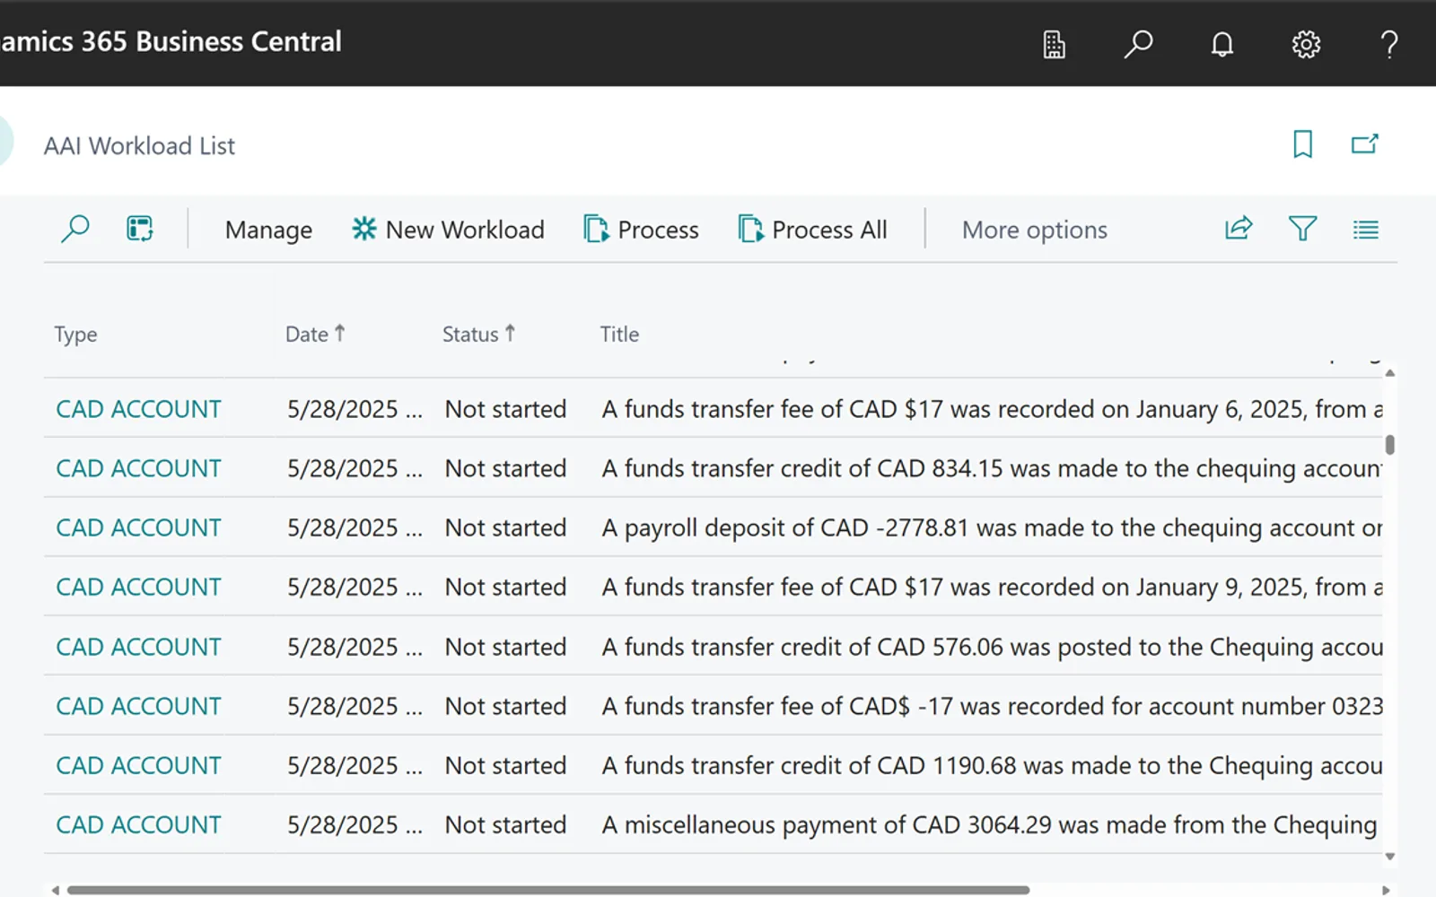Click the Share icon in the action bar
This screenshot has height=897, width=1436.
point(1239,229)
